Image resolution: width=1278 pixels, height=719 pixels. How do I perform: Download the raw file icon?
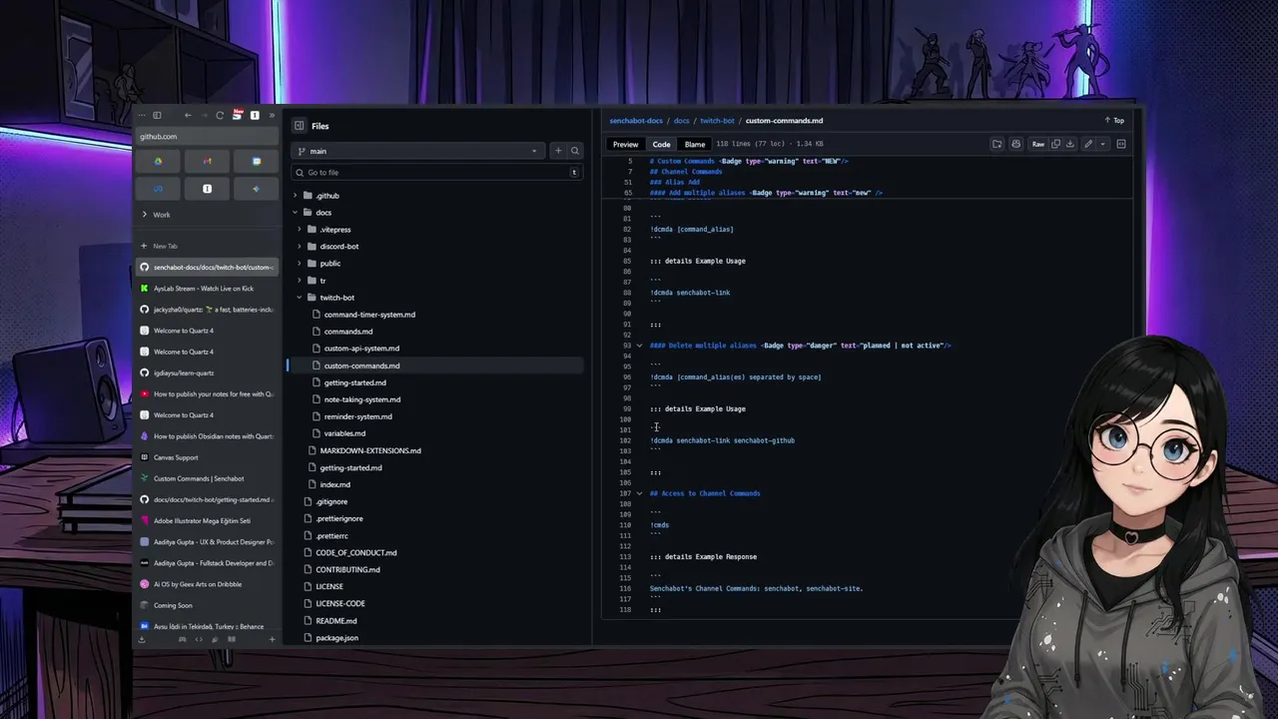(1069, 144)
